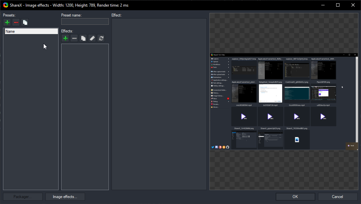Image resolution: width=361 pixels, height=204 pixels.
Task: Refresh the effect preview
Action: (x=101, y=38)
